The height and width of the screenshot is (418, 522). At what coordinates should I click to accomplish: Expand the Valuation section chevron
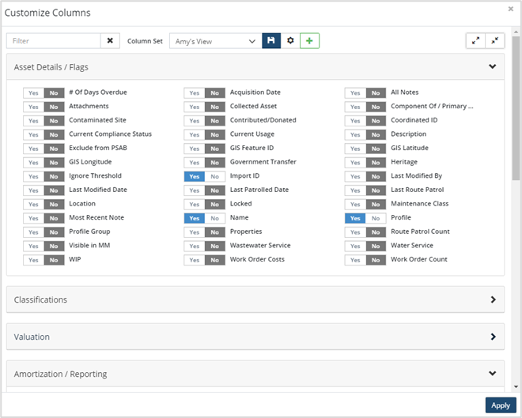point(493,337)
